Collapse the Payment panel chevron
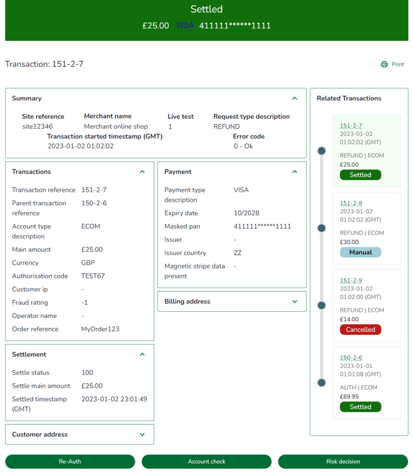Screen dimensions: 413x475 coord(295,172)
